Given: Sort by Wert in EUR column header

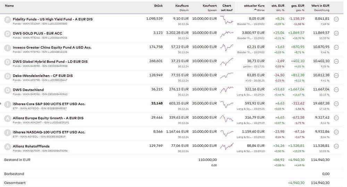Looking at the screenshot, I should pos(320,6).
